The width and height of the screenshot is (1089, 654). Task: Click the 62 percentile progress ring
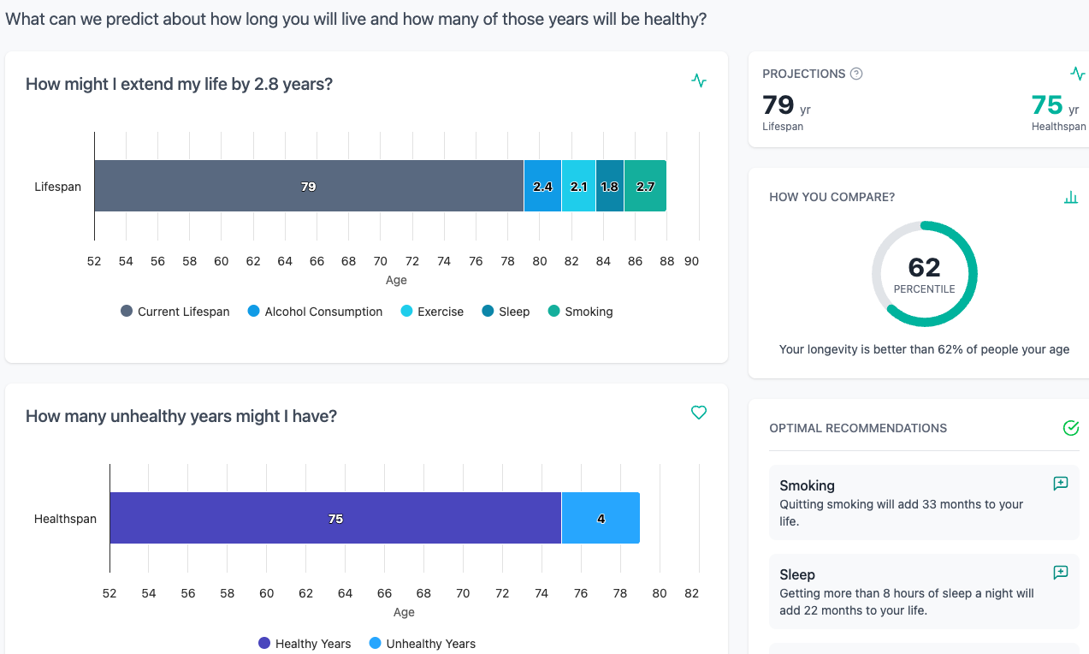point(924,272)
